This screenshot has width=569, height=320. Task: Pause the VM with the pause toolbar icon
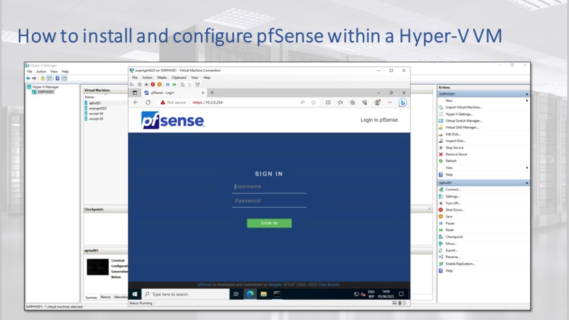click(168, 84)
